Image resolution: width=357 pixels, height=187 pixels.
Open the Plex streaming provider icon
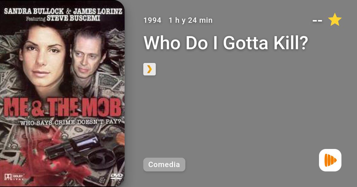point(149,69)
